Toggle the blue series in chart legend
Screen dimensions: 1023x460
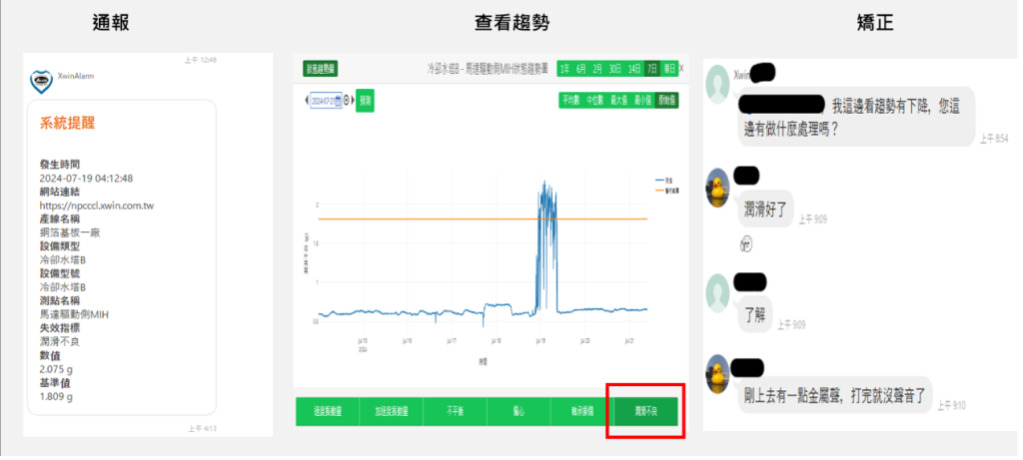click(662, 180)
